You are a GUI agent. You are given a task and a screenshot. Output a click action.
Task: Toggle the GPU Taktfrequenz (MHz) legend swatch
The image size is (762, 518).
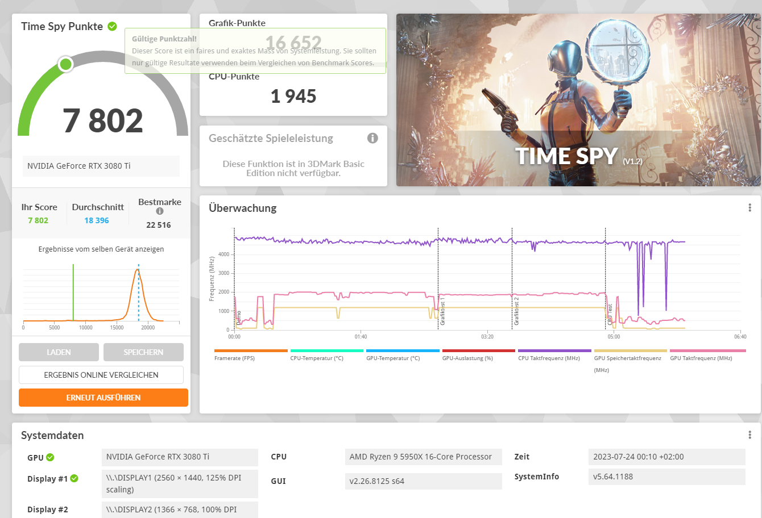708,351
